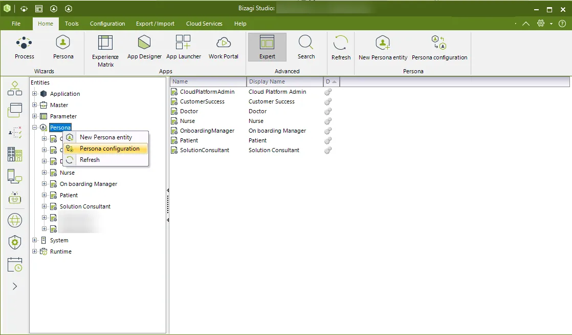Viewport: 572px width, 335px height.
Task: Expand the Parameter tree node
Action: click(35, 116)
